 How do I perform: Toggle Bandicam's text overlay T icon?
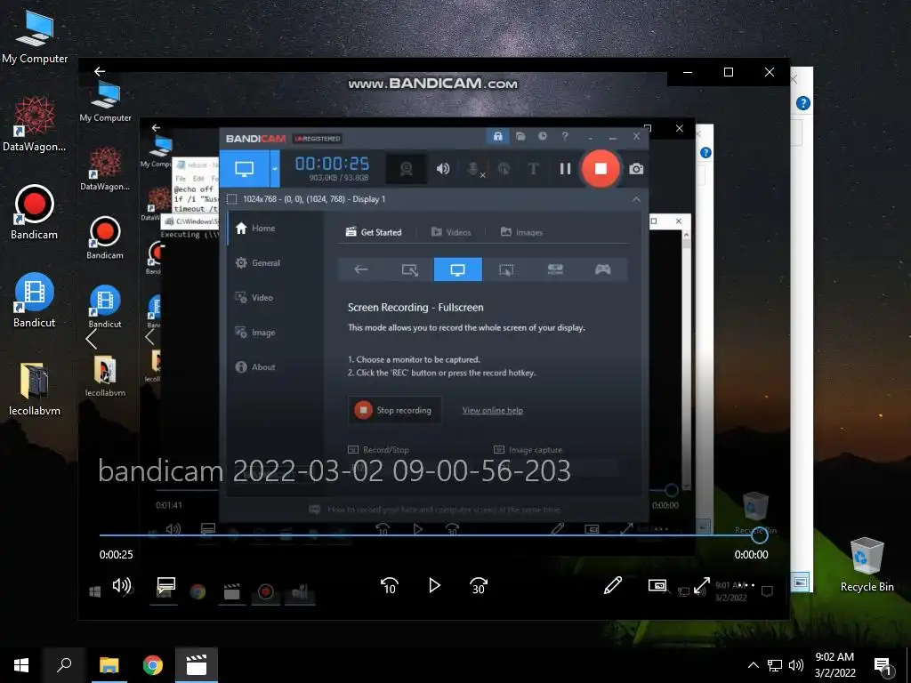tap(533, 168)
